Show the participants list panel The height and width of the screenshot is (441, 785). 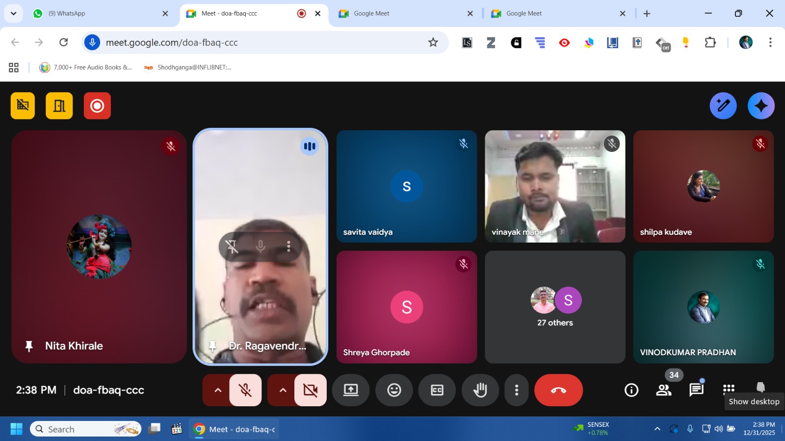(664, 390)
